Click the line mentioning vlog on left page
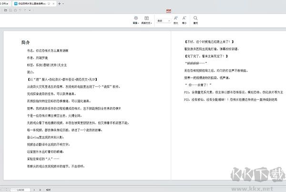This screenshot has height=192, width=286. pyautogui.click(x=45, y=137)
